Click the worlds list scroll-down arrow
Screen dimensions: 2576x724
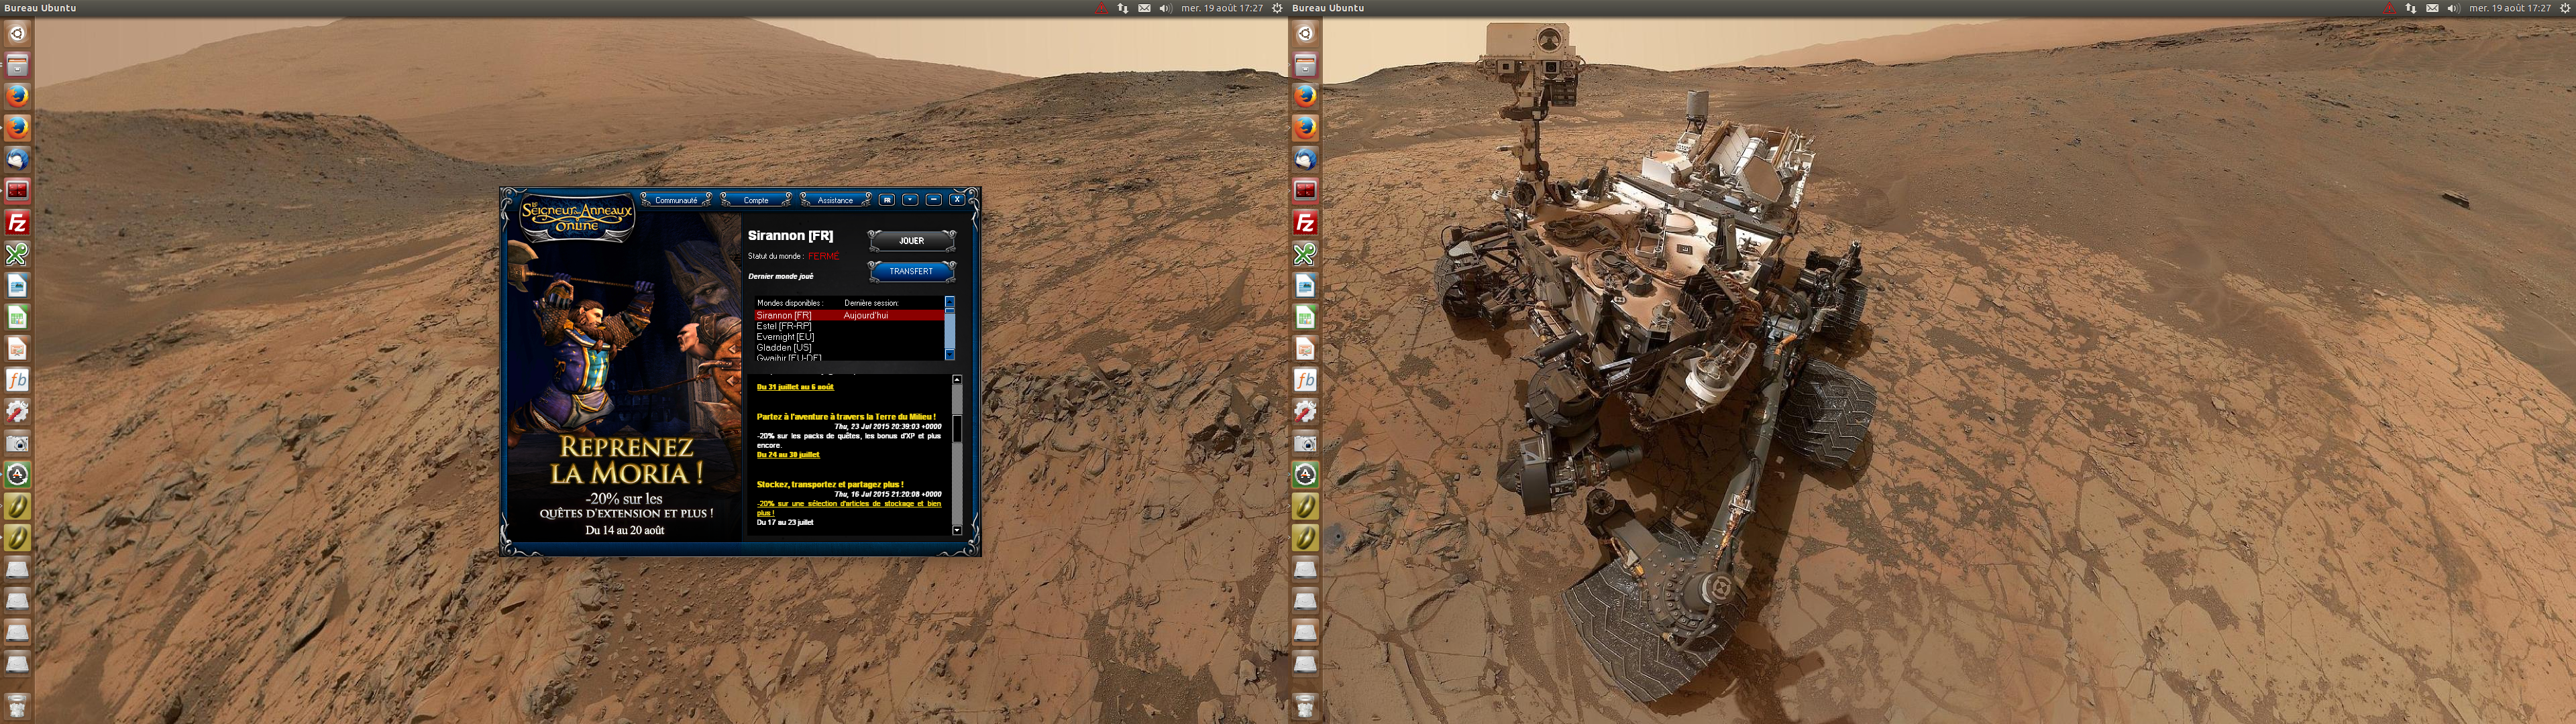click(x=950, y=355)
